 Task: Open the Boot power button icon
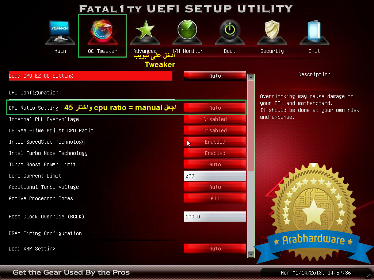click(x=230, y=32)
